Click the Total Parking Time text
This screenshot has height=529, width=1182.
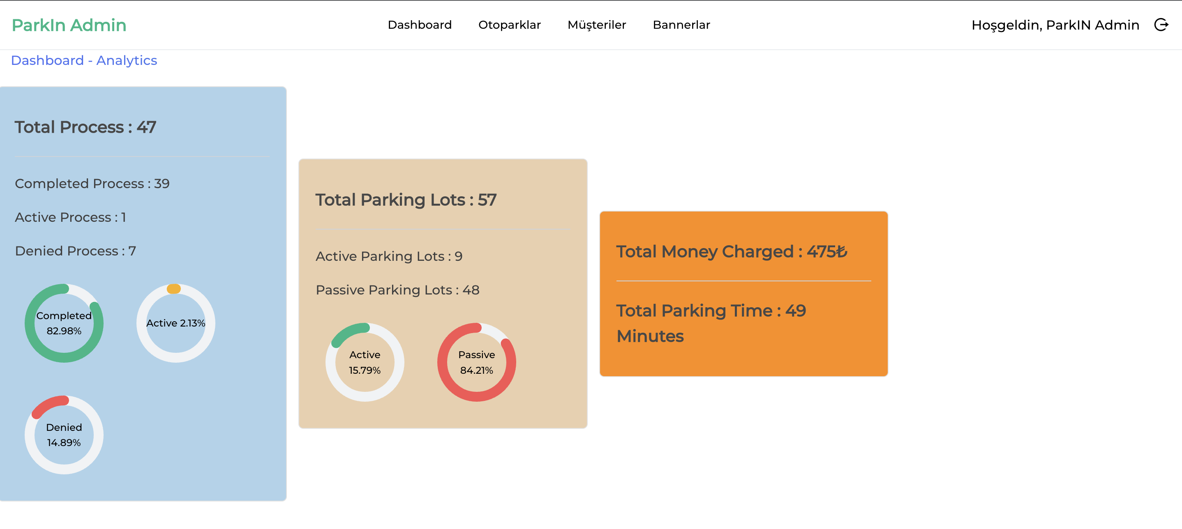711,323
